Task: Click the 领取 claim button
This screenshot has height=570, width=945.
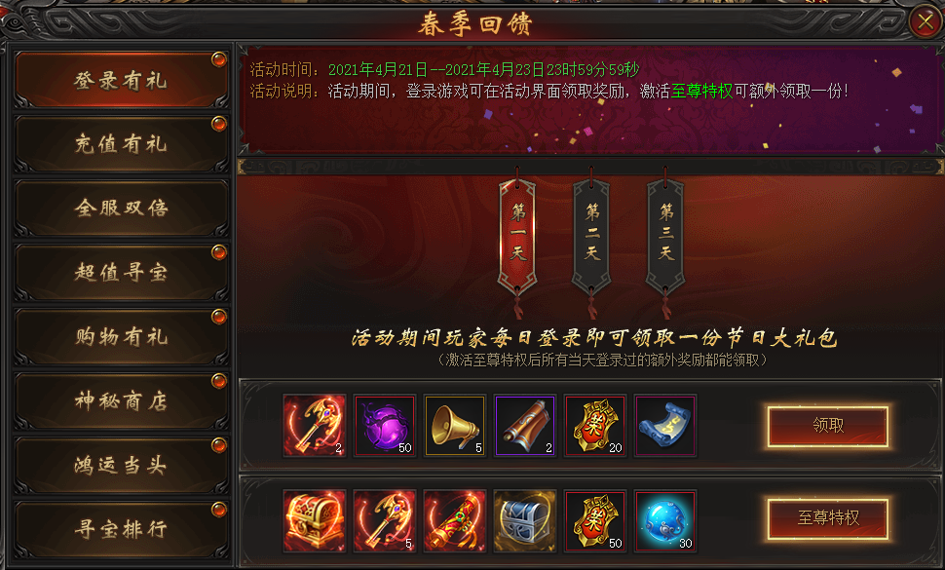Action: pyautogui.click(x=828, y=426)
